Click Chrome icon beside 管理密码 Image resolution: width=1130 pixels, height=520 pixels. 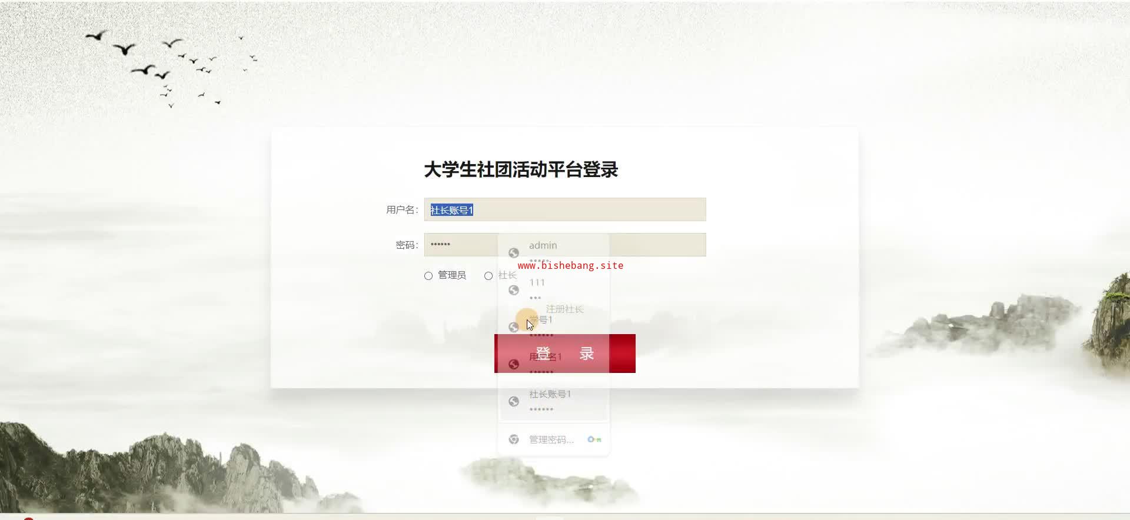514,439
